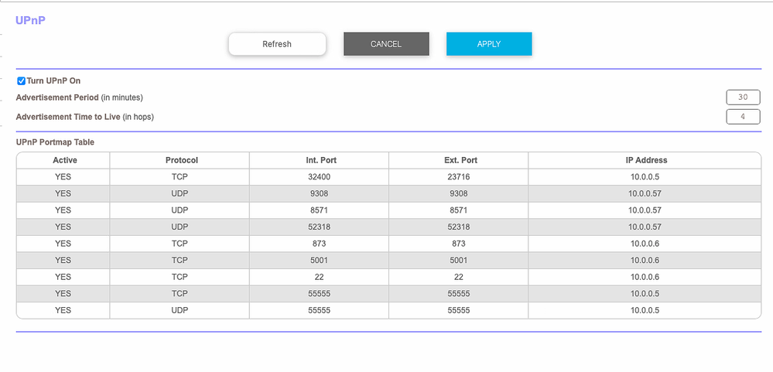Click the CANCEL button
Screen dimensions: 773x372
tap(386, 44)
